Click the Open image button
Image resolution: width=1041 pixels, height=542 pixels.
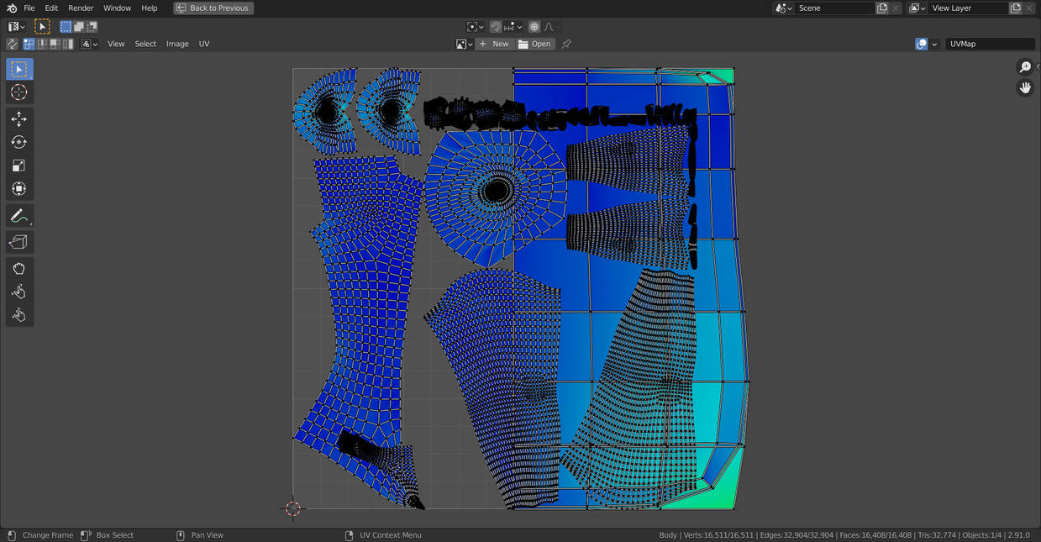(x=535, y=44)
